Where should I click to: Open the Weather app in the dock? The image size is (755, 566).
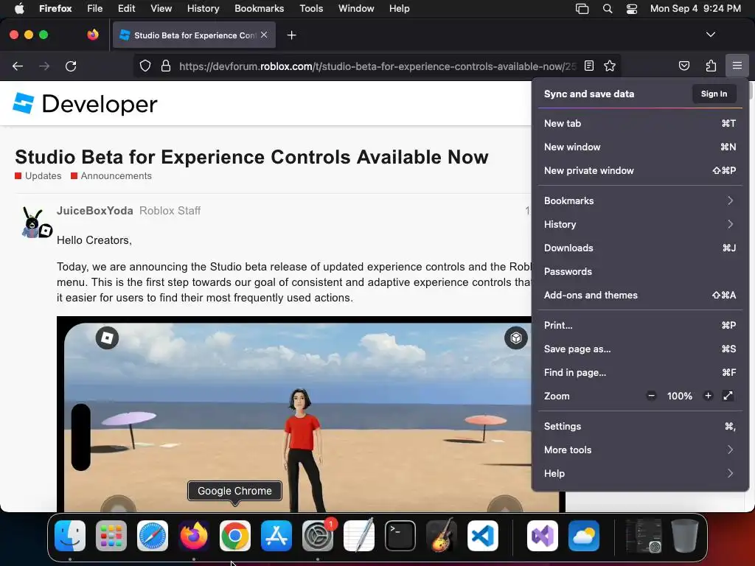point(584,536)
